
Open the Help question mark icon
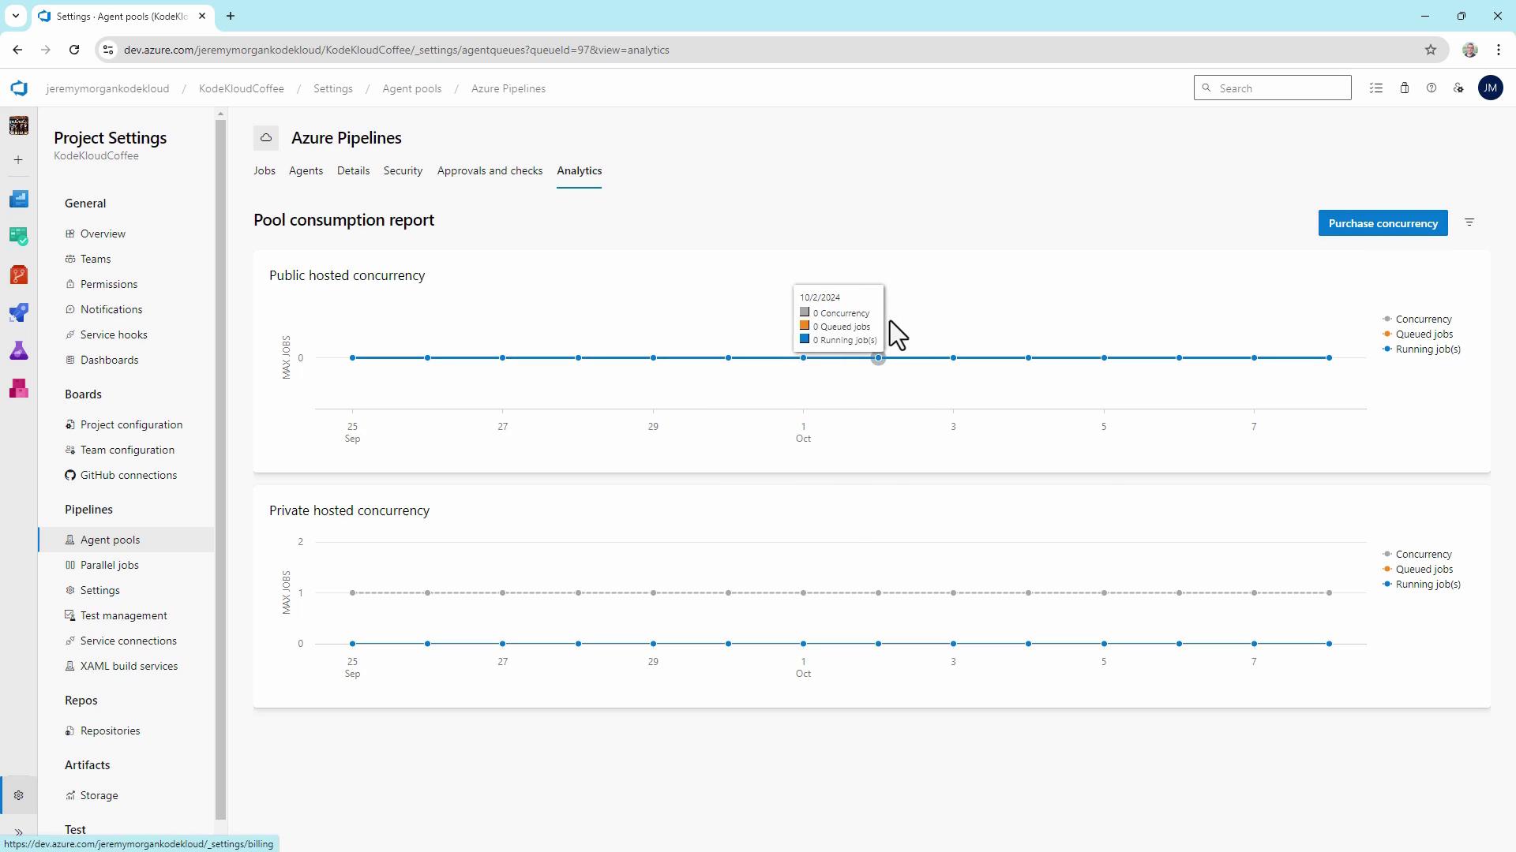(1431, 88)
